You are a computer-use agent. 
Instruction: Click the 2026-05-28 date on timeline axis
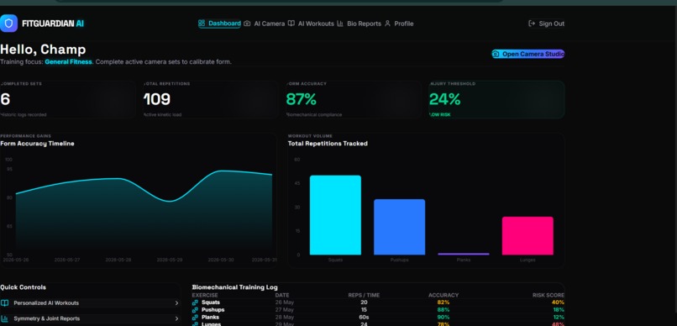click(x=118, y=260)
